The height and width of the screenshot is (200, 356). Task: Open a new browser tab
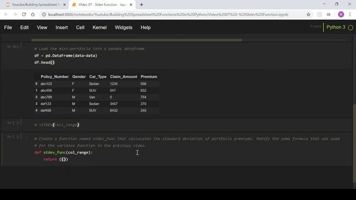(141, 4)
